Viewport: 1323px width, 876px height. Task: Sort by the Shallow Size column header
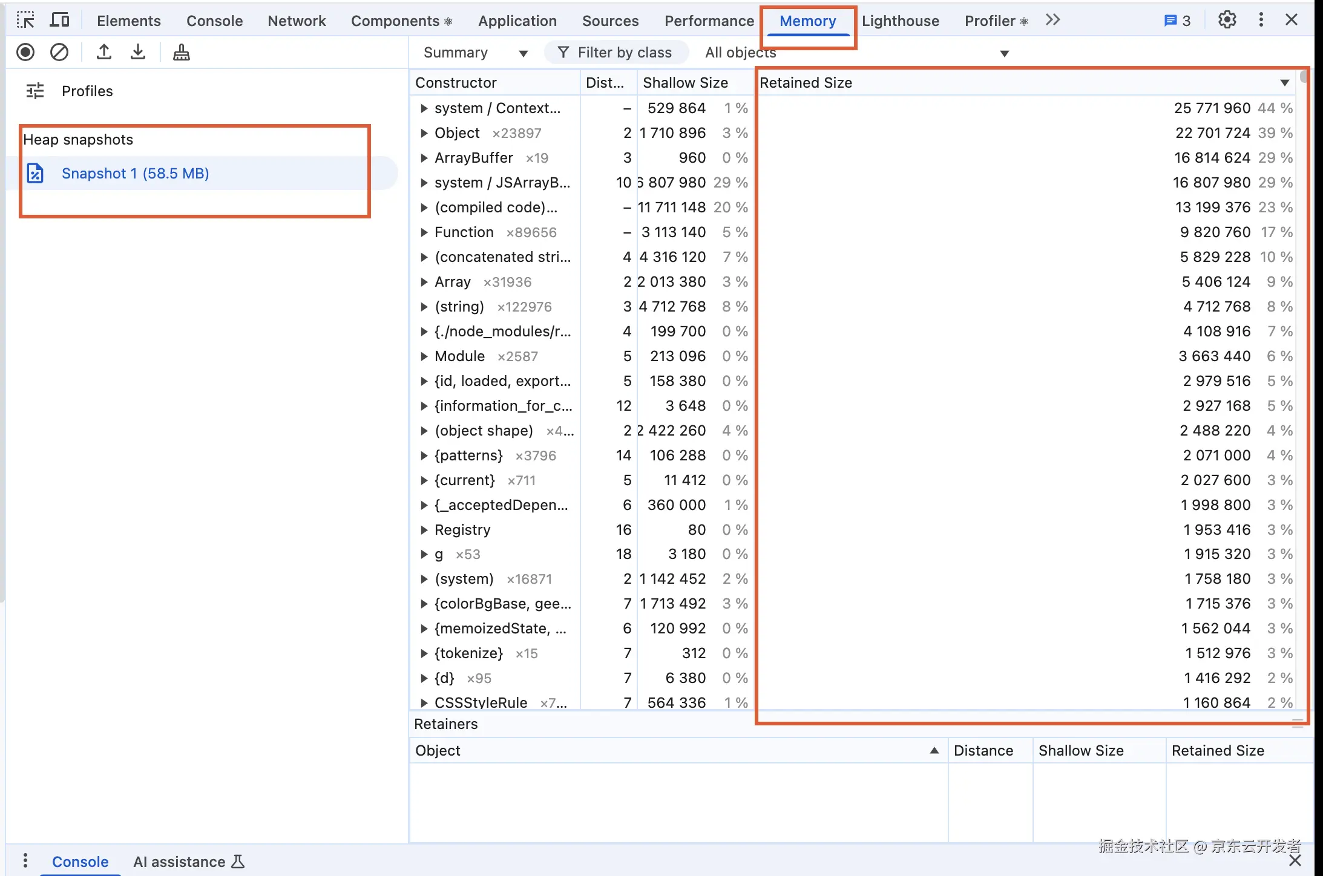pyautogui.click(x=685, y=83)
